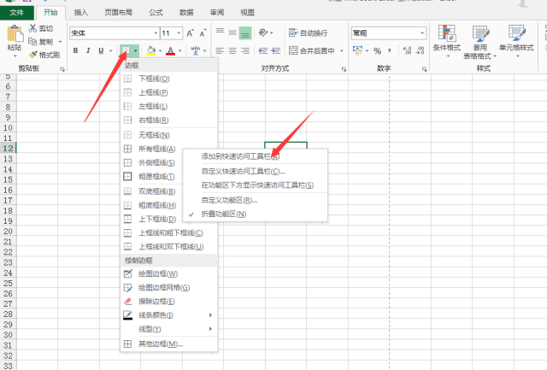Toggle the checked 折叠功能区(N) option
Image resolution: width=547 pixels, height=370 pixels.
[255, 214]
